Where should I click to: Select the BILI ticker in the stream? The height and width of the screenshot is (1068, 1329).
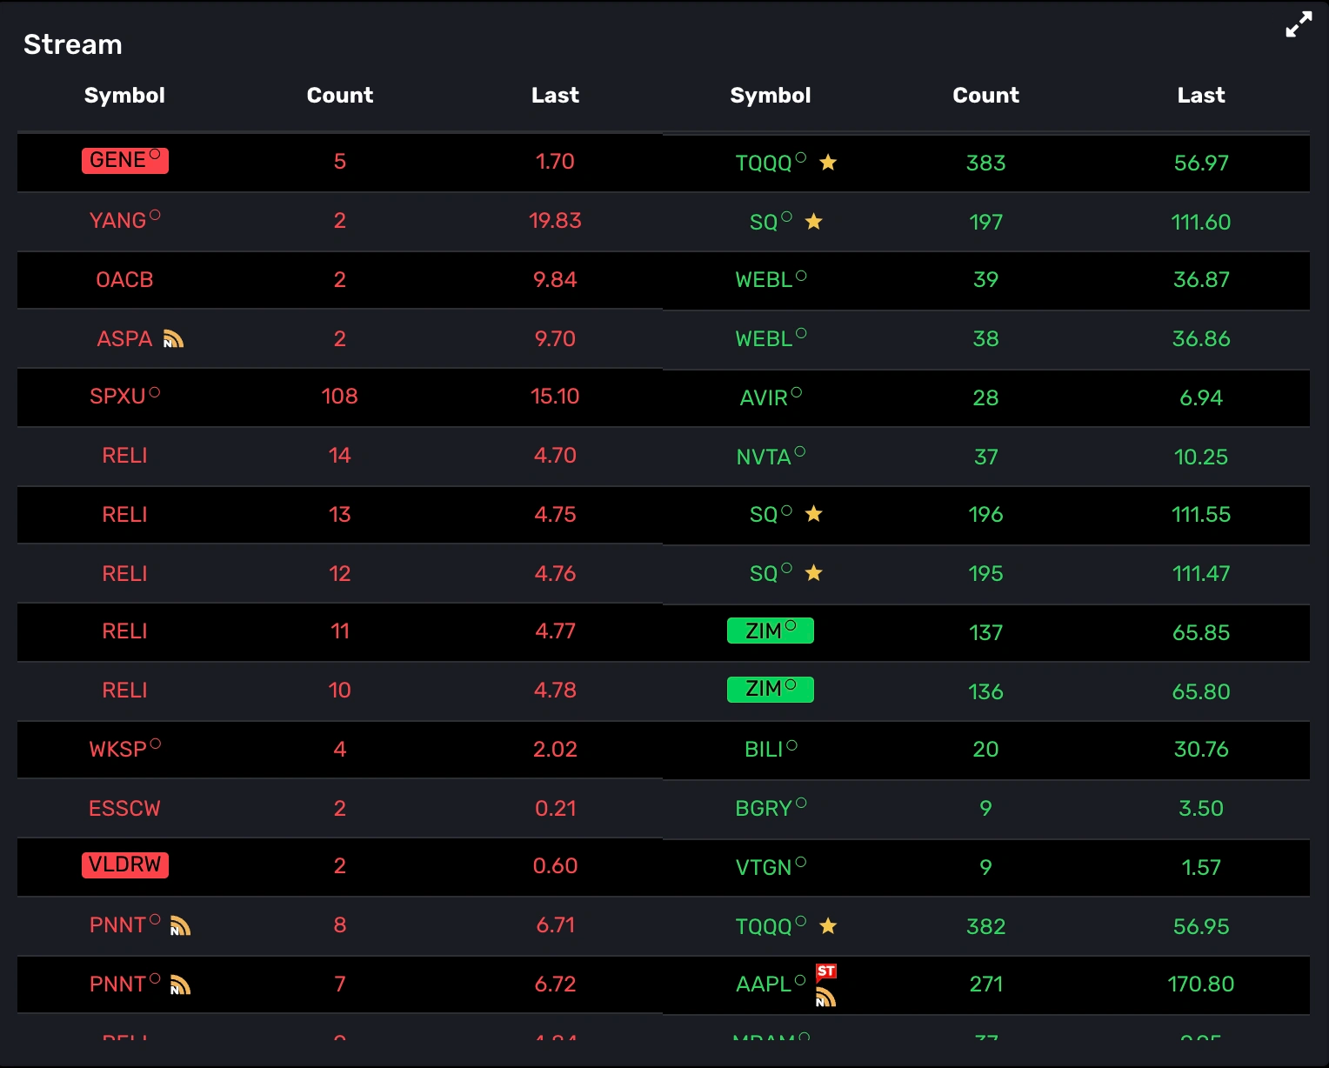tap(765, 750)
